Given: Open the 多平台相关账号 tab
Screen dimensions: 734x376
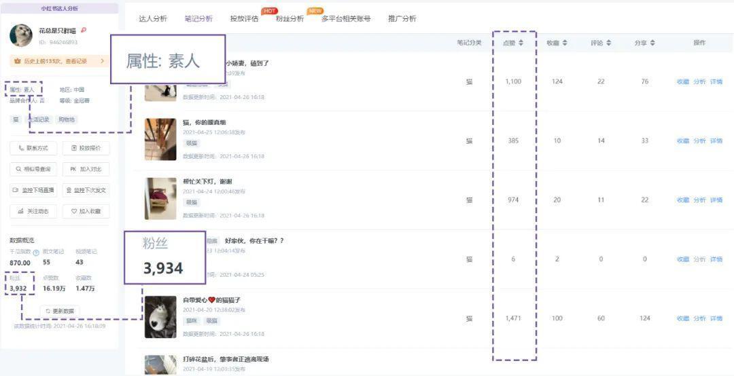Looking at the screenshot, I should [346, 19].
